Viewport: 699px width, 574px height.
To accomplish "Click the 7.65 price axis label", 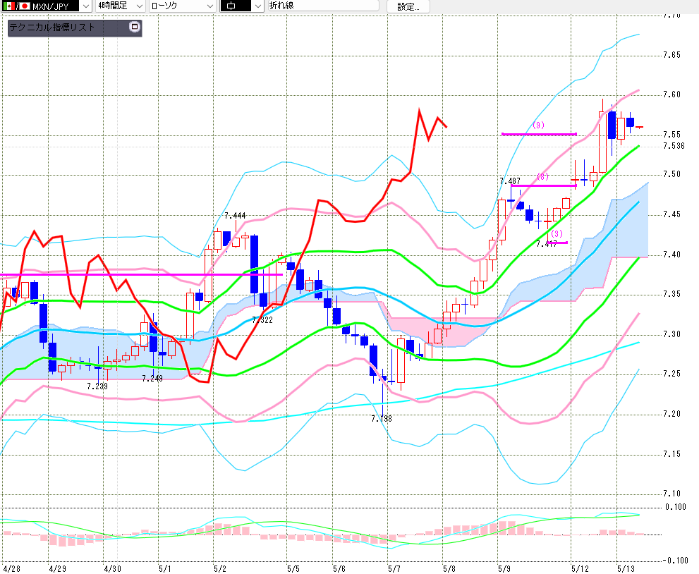I will coord(671,55).
